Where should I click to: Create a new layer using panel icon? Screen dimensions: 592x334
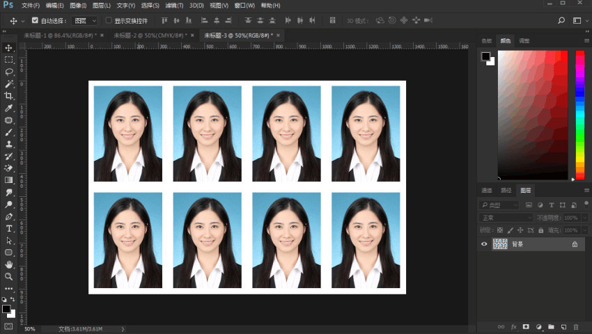pyautogui.click(x=563, y=326)
